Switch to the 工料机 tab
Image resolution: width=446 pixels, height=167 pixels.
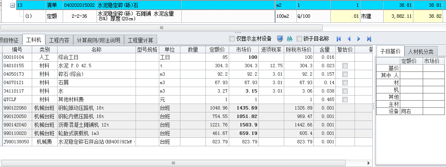[33, 40]
